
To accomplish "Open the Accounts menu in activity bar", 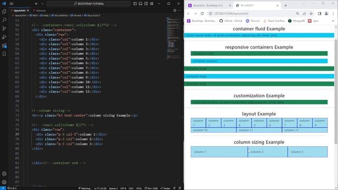I will pyautogui.click(x=4, y=174).
